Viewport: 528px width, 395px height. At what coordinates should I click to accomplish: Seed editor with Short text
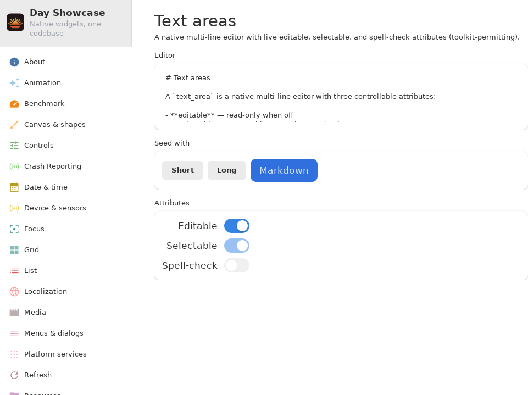pyautogui.click(x=182, y=170)
